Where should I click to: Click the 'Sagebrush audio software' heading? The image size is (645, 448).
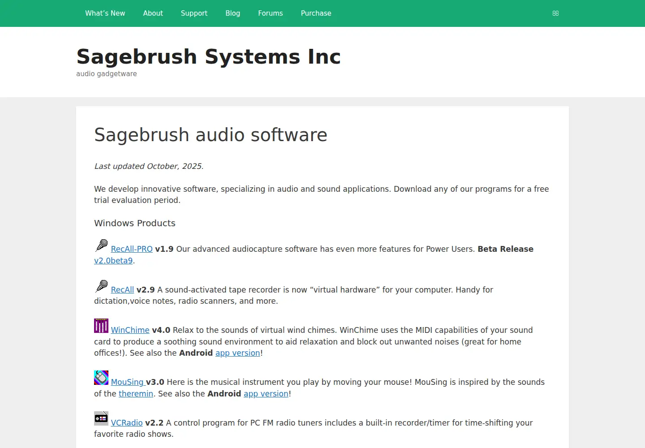tap(211, 135)
